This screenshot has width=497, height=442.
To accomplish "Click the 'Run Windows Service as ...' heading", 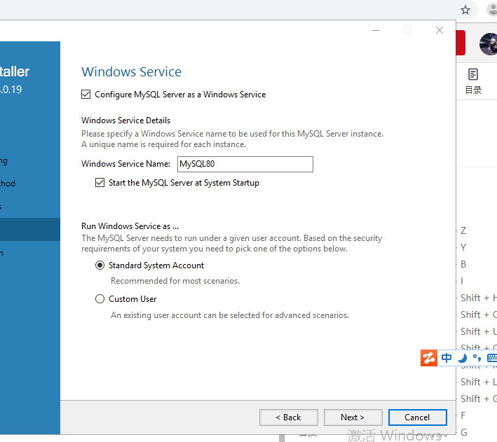I will coord(130,226).
